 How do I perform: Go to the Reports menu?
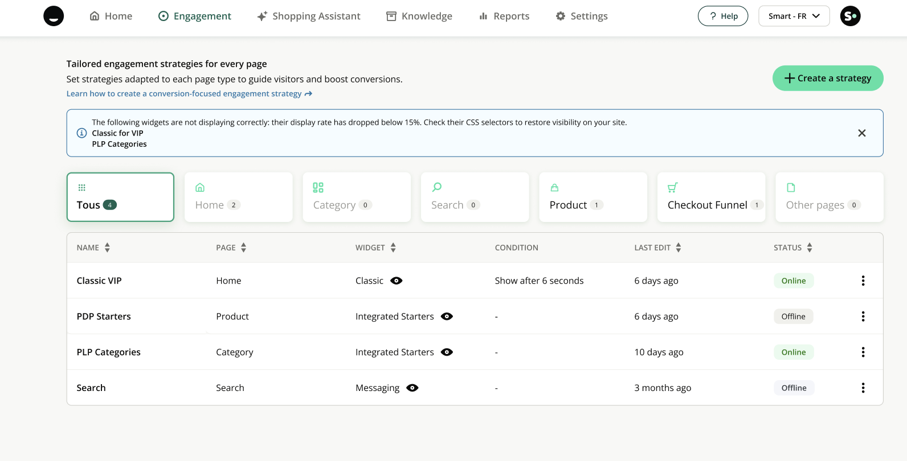504,16
